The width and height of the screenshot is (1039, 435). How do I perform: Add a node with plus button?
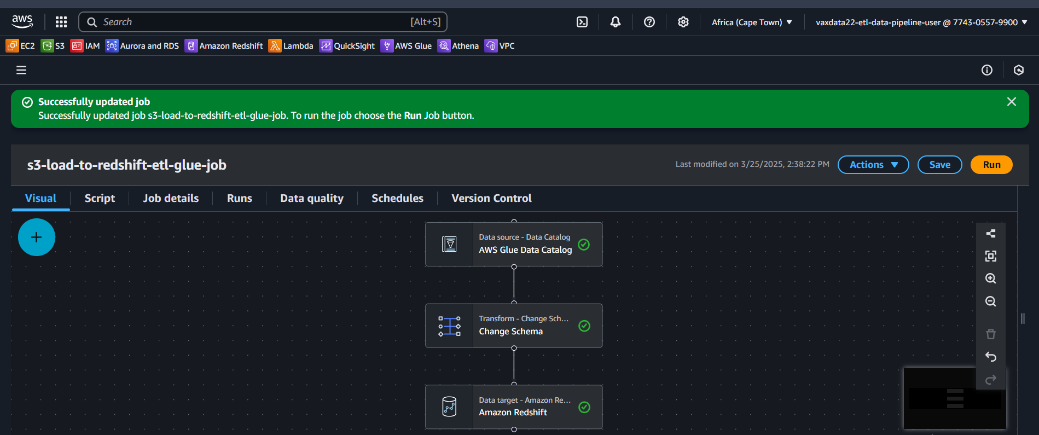pyautogui.click(x=37, y=237)
